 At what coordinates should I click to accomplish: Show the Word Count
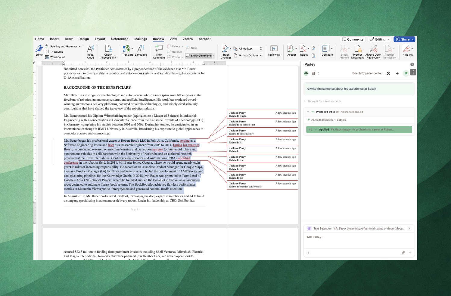pos(55,57)
